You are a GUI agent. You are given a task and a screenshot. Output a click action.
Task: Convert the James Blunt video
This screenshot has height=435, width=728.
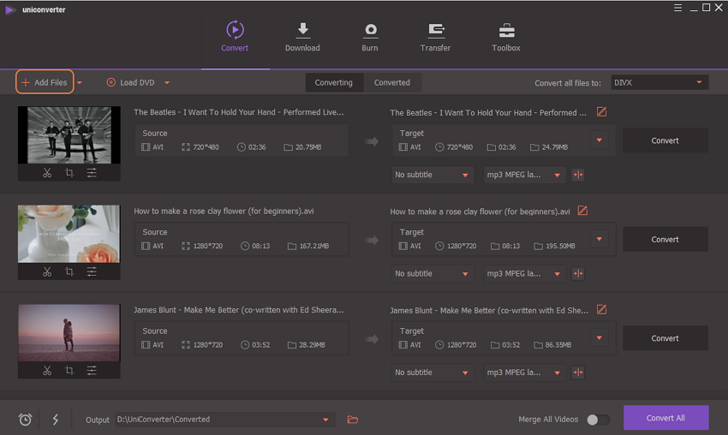[665, 338]
